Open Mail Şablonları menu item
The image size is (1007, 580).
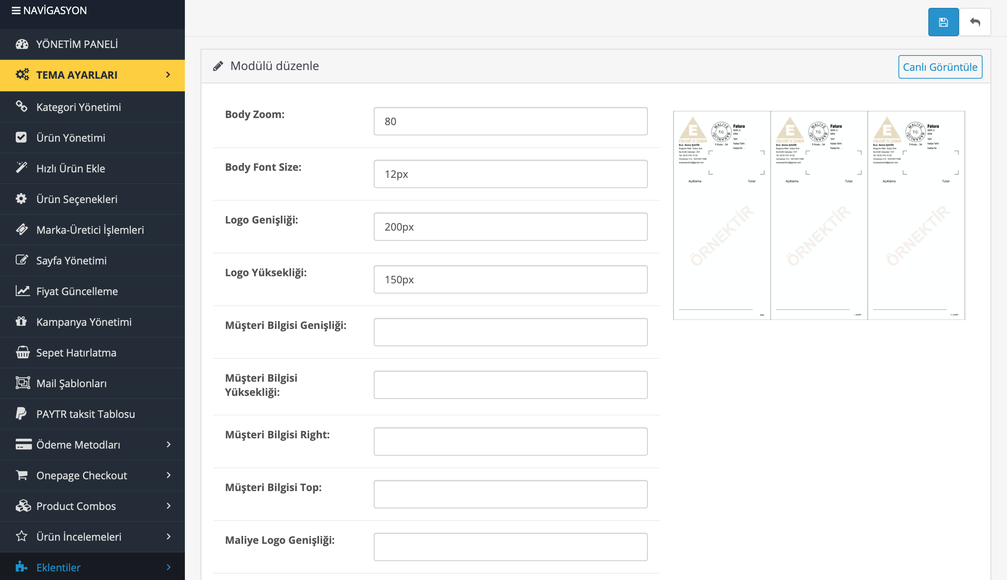tap(71, 383)
